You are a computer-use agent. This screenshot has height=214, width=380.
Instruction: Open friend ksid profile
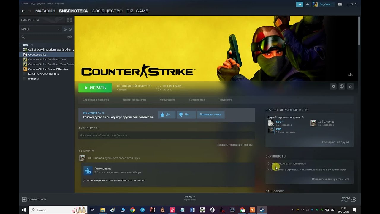pyautogui.click(x=279, y=129)
